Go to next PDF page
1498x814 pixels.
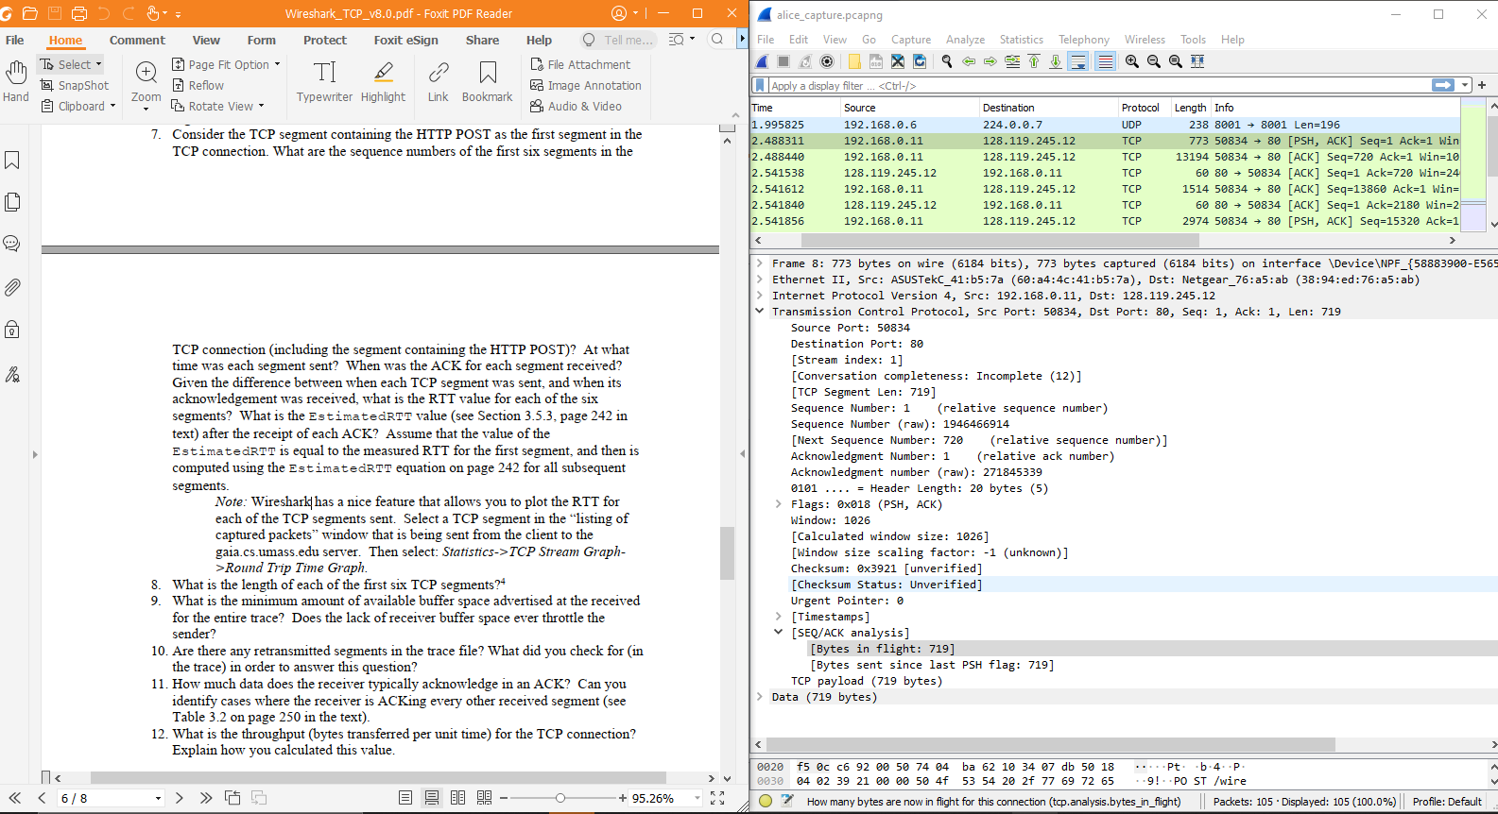coord(180,798)
